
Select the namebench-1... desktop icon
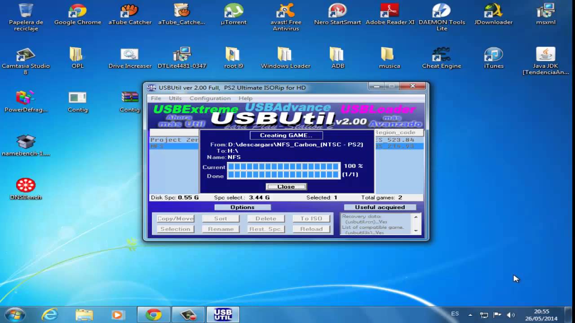point(26,146)
